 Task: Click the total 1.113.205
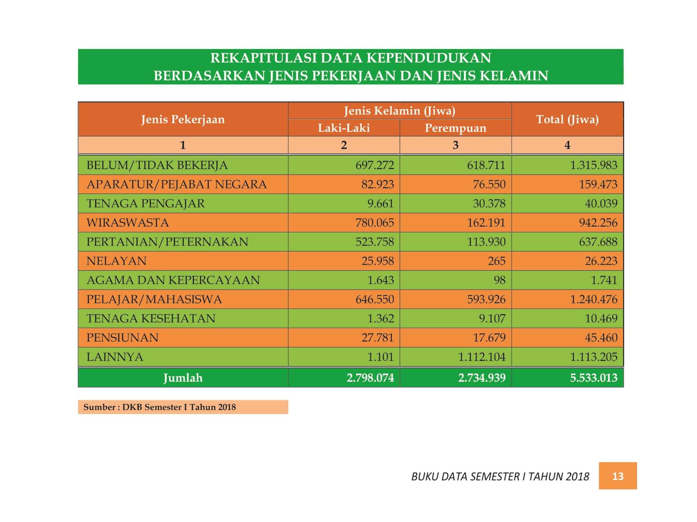click(x=593, y=357)
